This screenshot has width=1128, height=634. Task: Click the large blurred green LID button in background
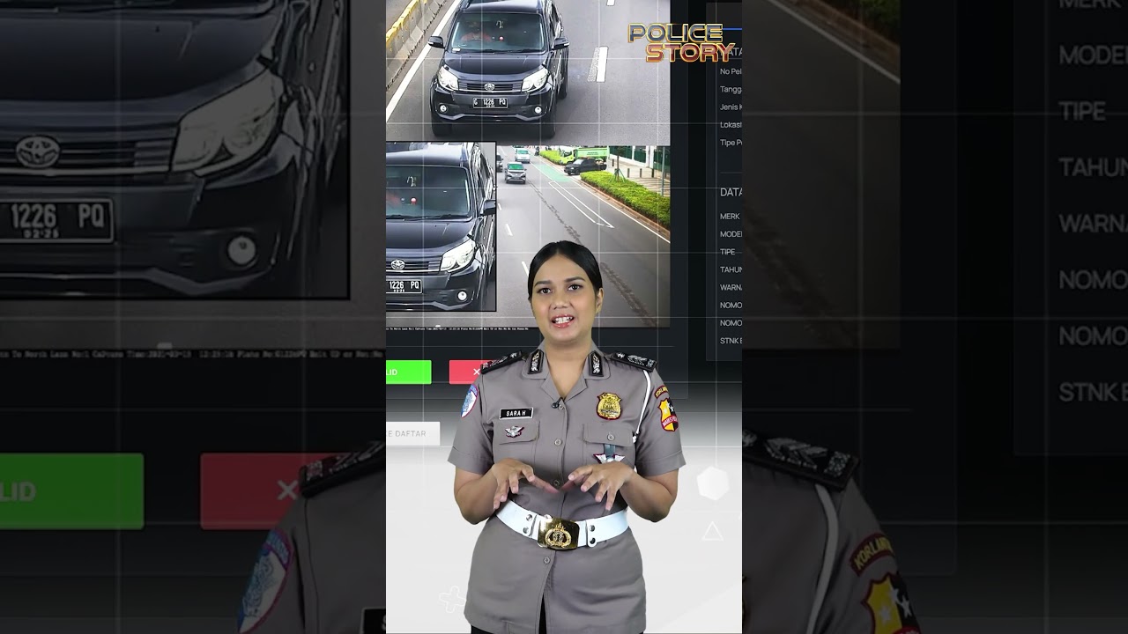tap(71, 491)
